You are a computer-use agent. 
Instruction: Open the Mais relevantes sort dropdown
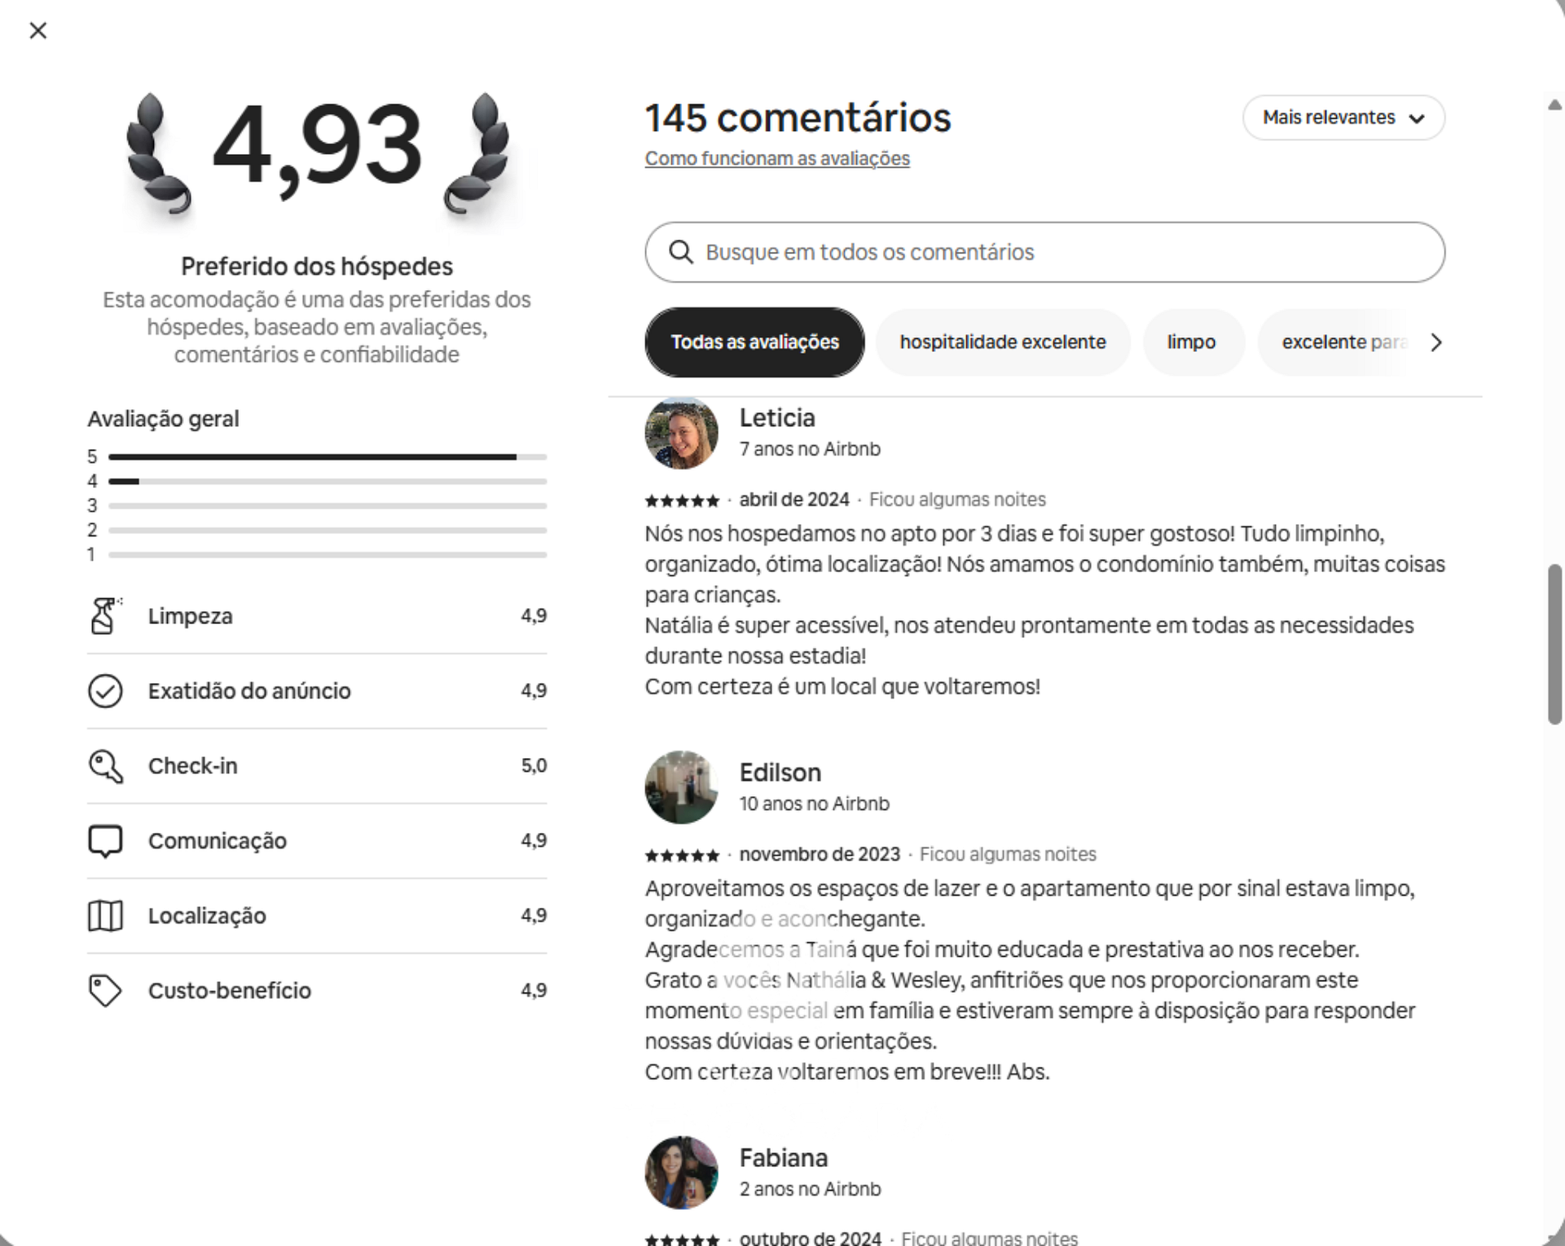[x=1343, y=118]
